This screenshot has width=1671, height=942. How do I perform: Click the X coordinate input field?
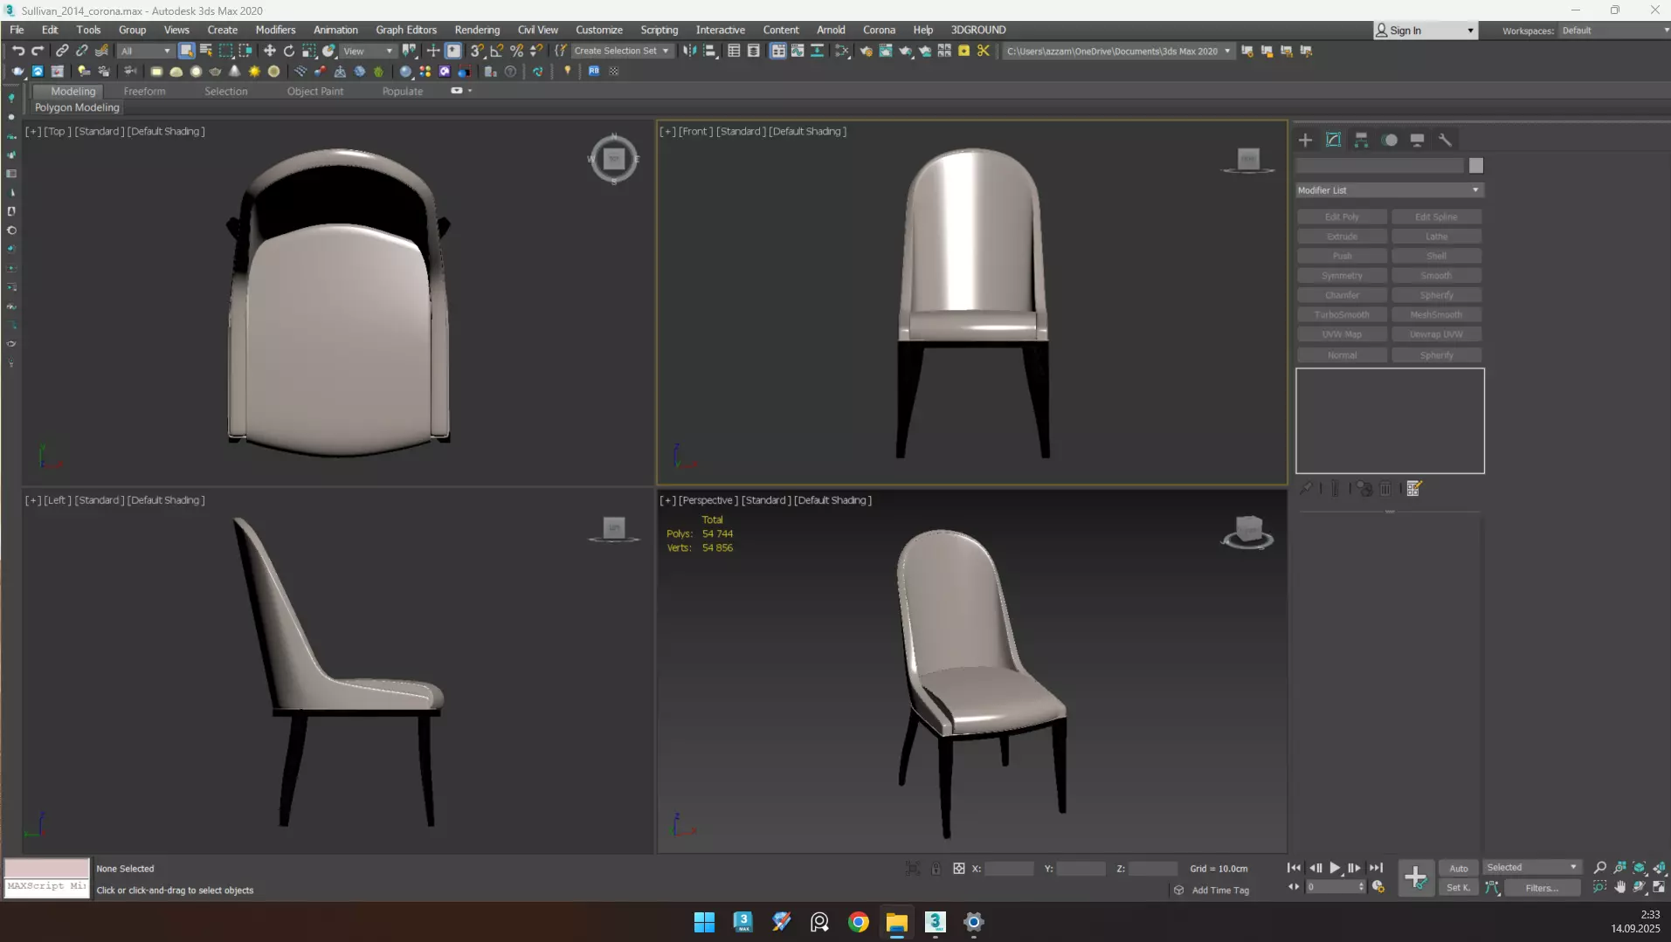1009,869
